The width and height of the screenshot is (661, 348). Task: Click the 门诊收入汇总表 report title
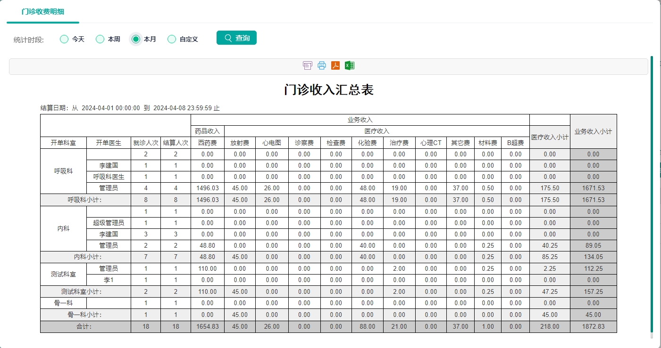(330, 90)
